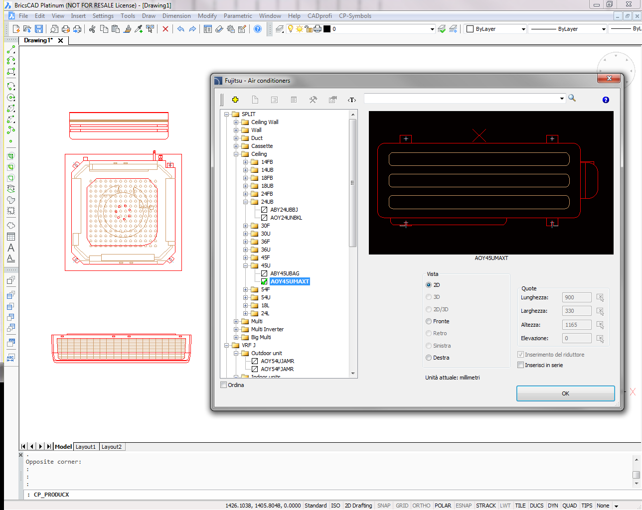Switch to the Layout1 tab
The height and width of the screenshot is (510, 642).
pos(86,446)
